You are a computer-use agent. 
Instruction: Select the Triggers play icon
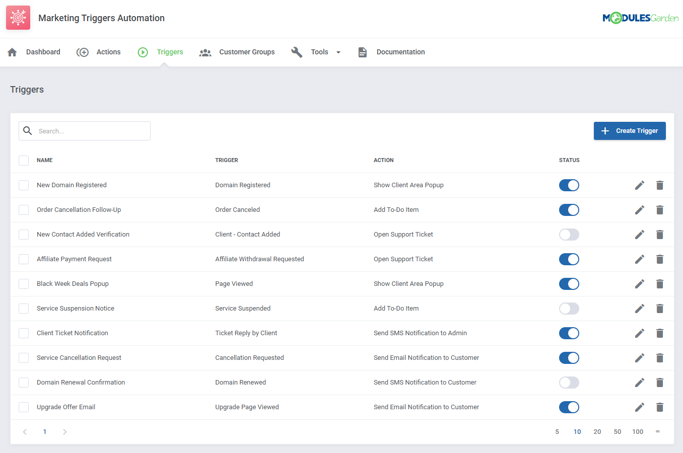pyautogui.click(x=143, y=51)
